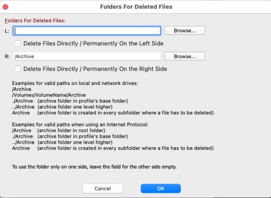The image size is (271, 198).
Task: Click the "To use the folder only on one side" note
Action: (x=94, y=167)
